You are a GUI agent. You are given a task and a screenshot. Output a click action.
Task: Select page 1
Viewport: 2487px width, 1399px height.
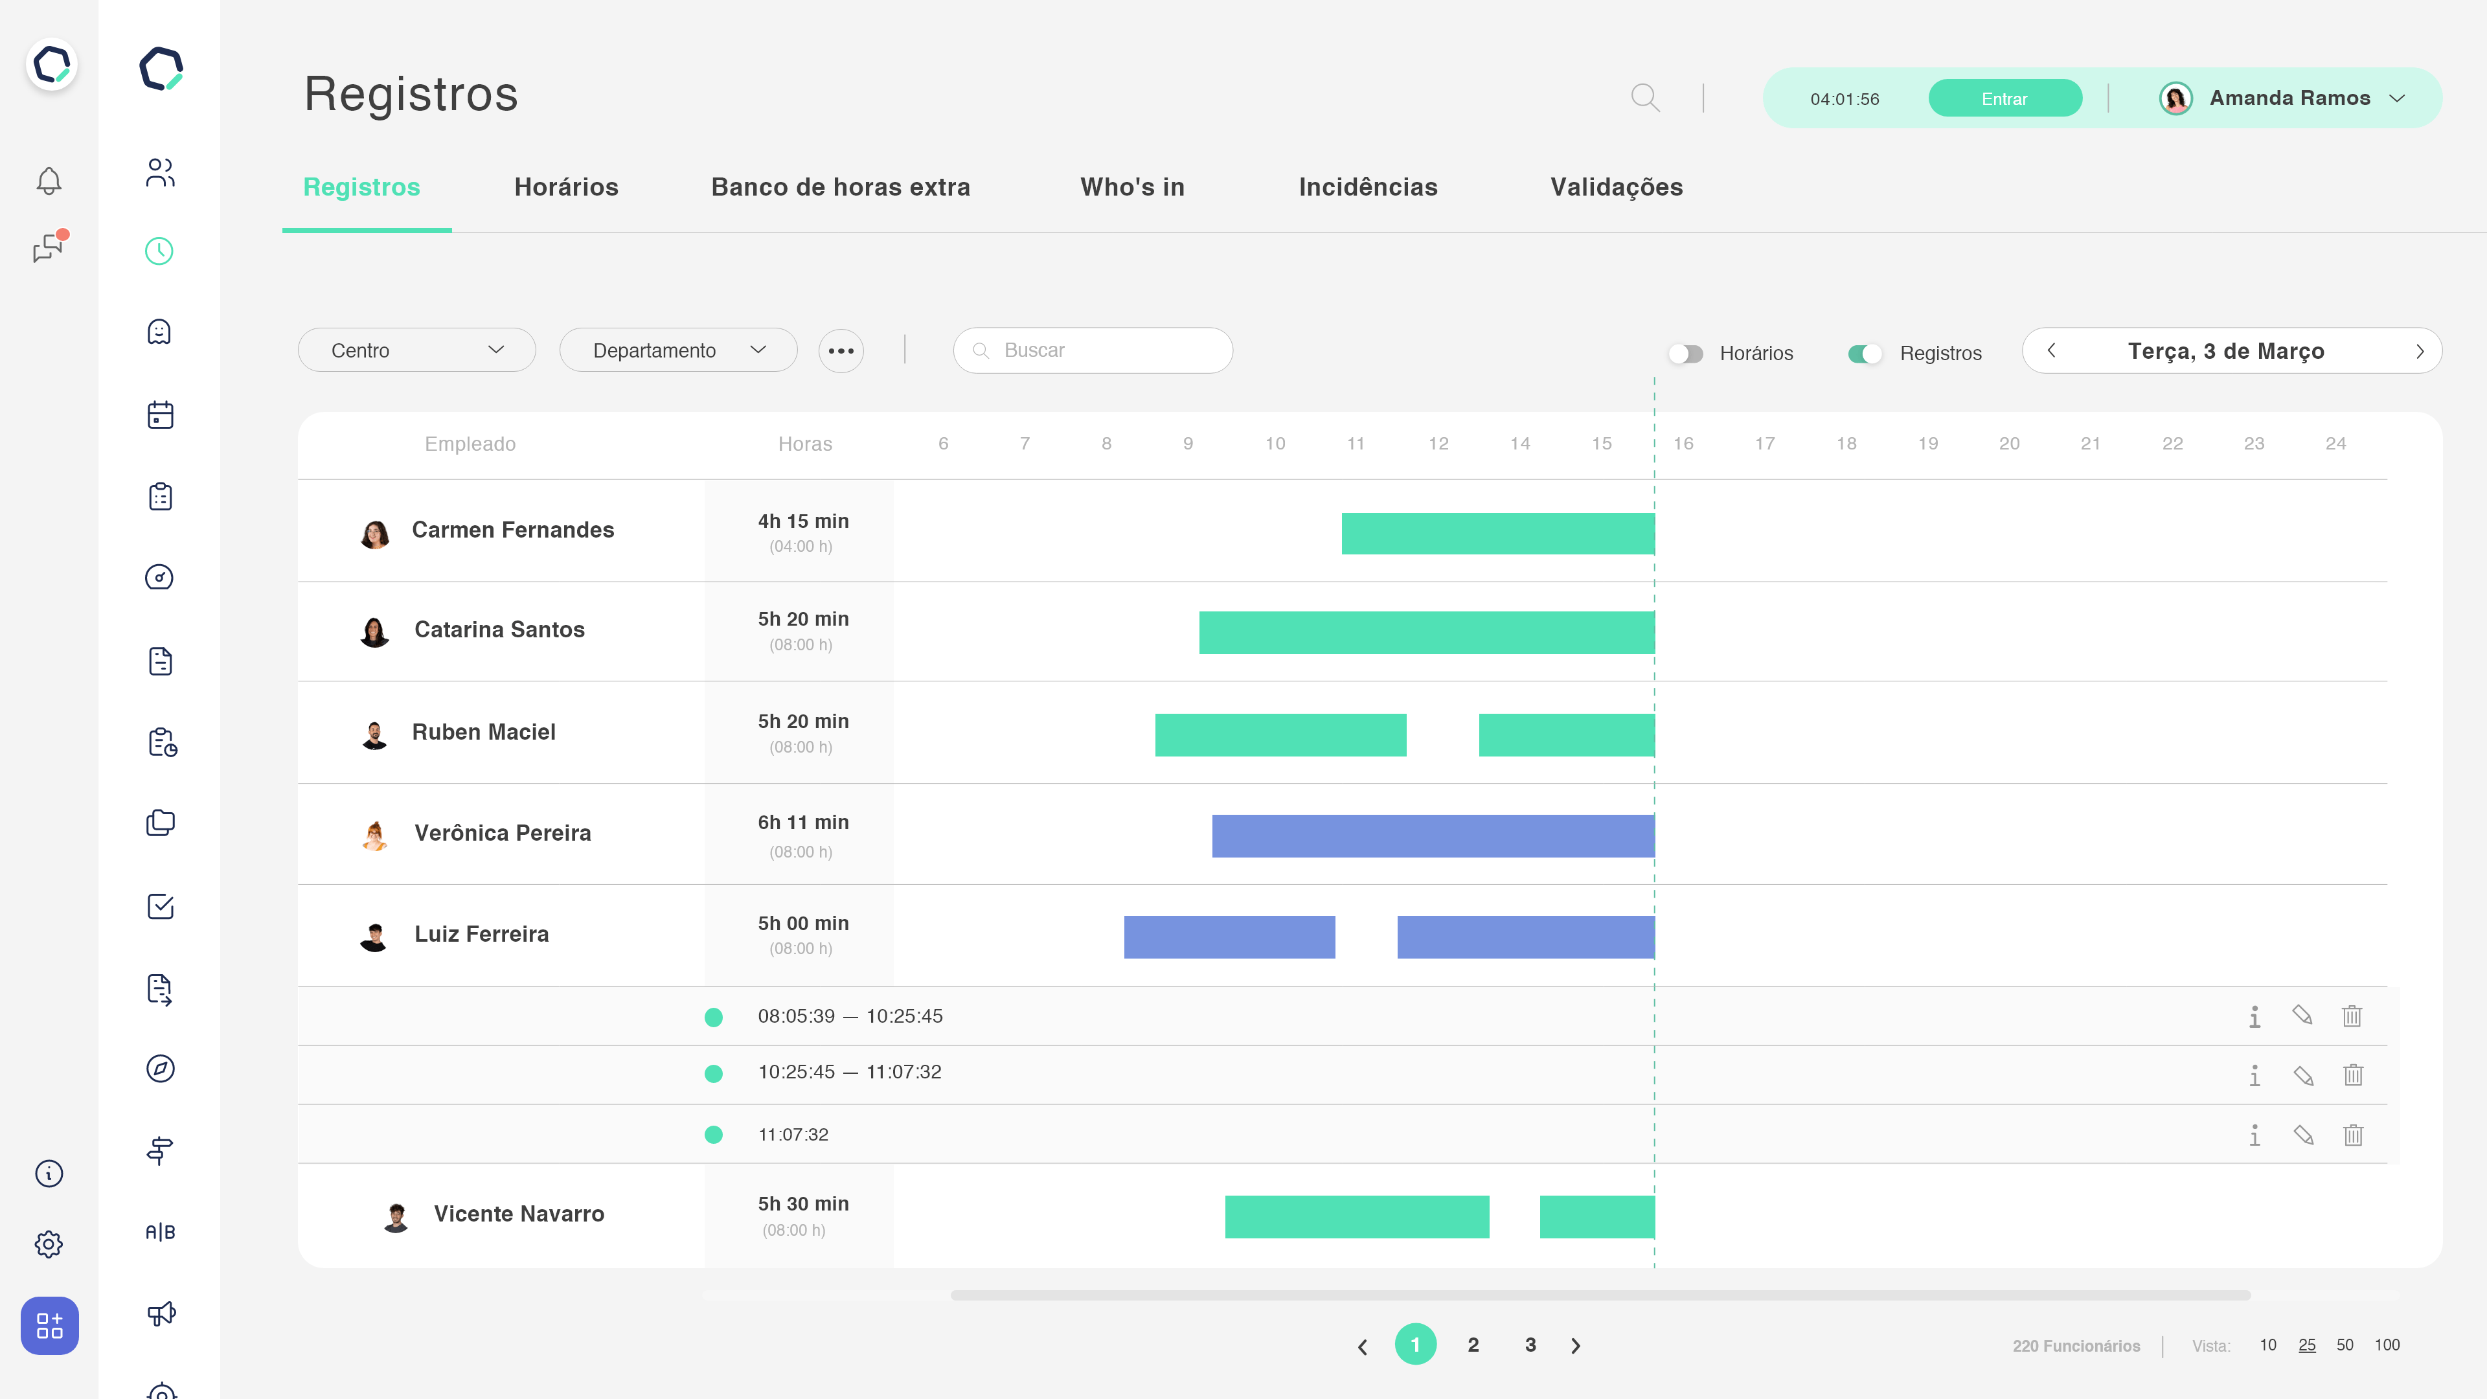pyautogui.click(x=1415, y=1344)
